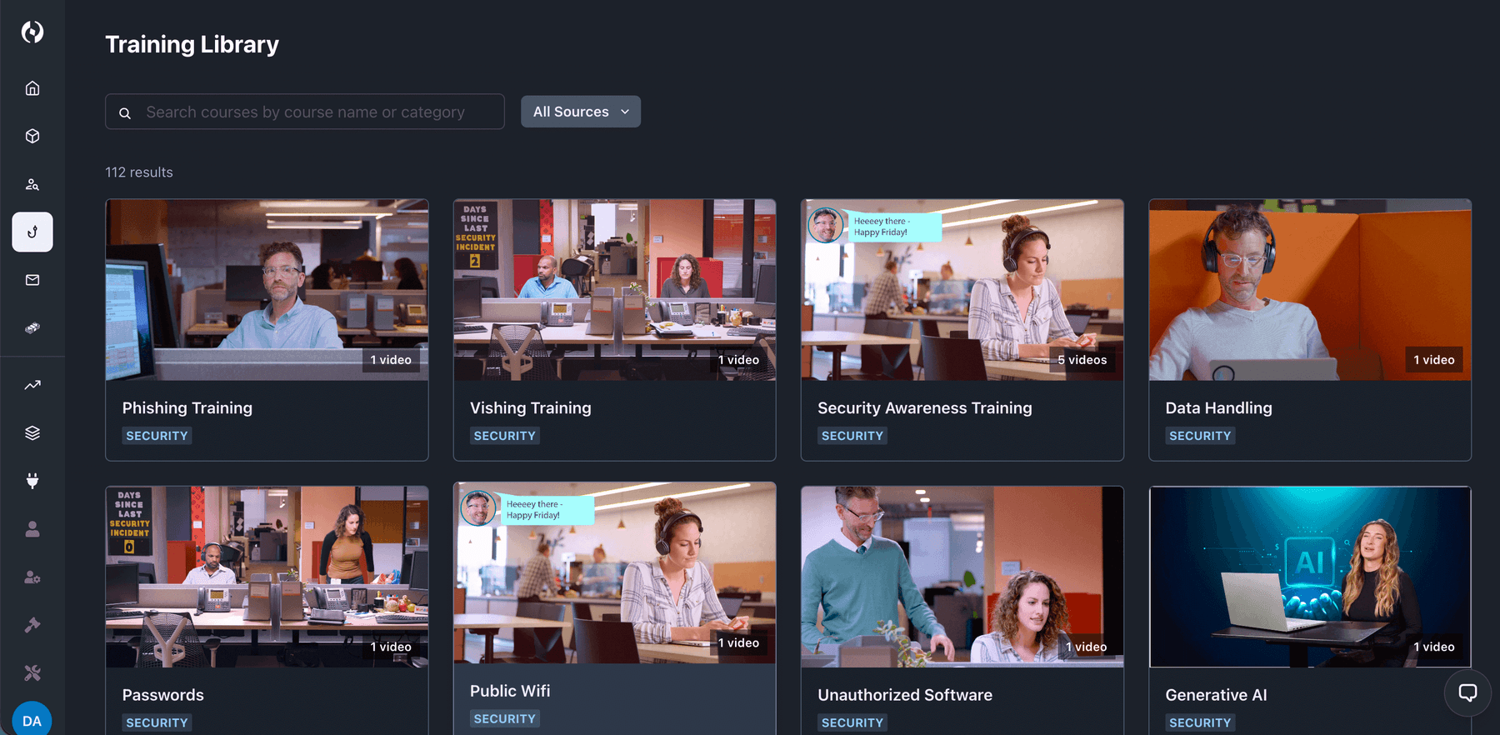1500x735 pixels.
Task: Click the trending chart icon in sidebar
Action: (x=32, y=385)
